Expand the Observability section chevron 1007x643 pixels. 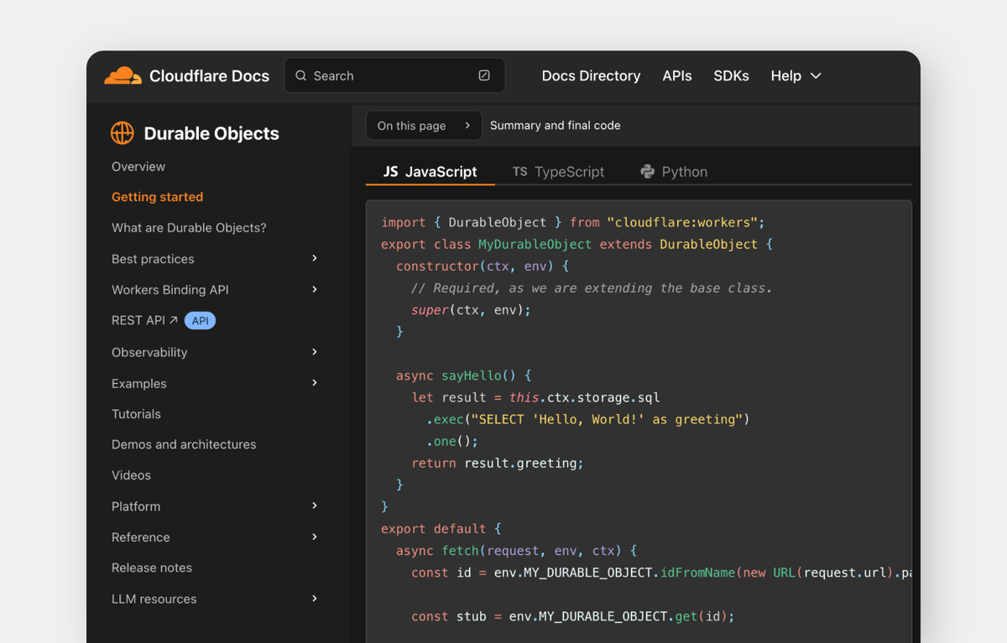pyautogui.click(x=315, y=352)
